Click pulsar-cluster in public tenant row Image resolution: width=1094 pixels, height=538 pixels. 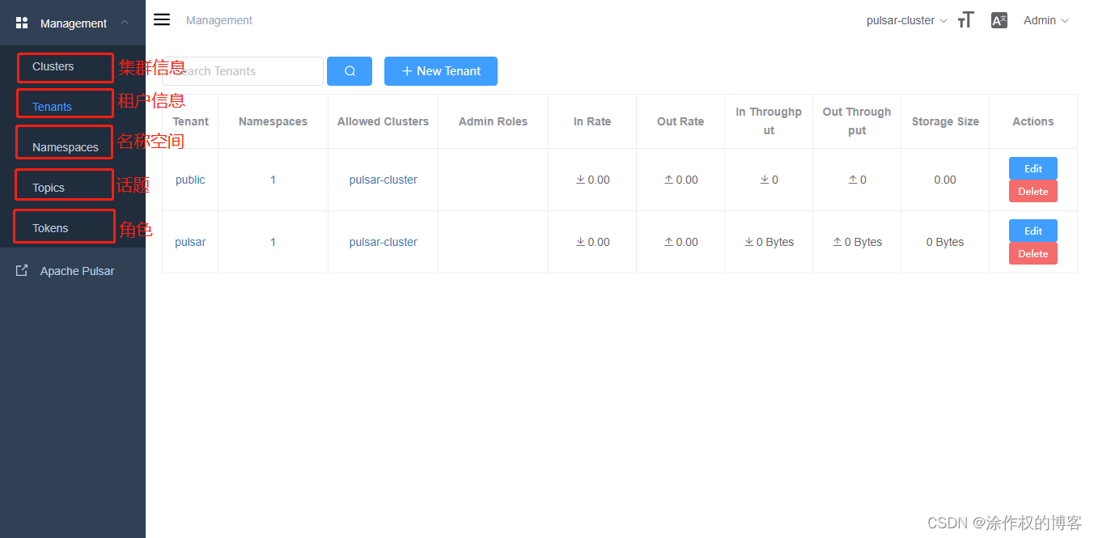[384, 180]
